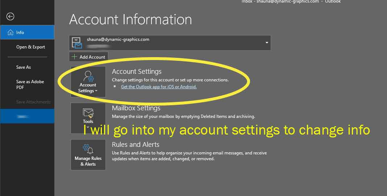Image resolution: width=387 pixels, height=196 pixels.
Task: Click the Change settings for this account text
Action: tap(170, 80)
